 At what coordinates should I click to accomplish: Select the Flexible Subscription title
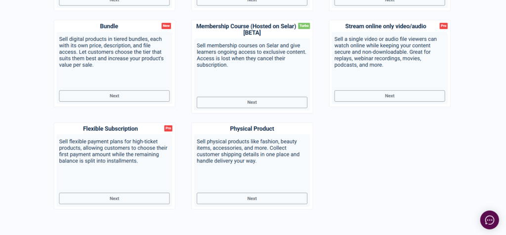coord(110,129)
